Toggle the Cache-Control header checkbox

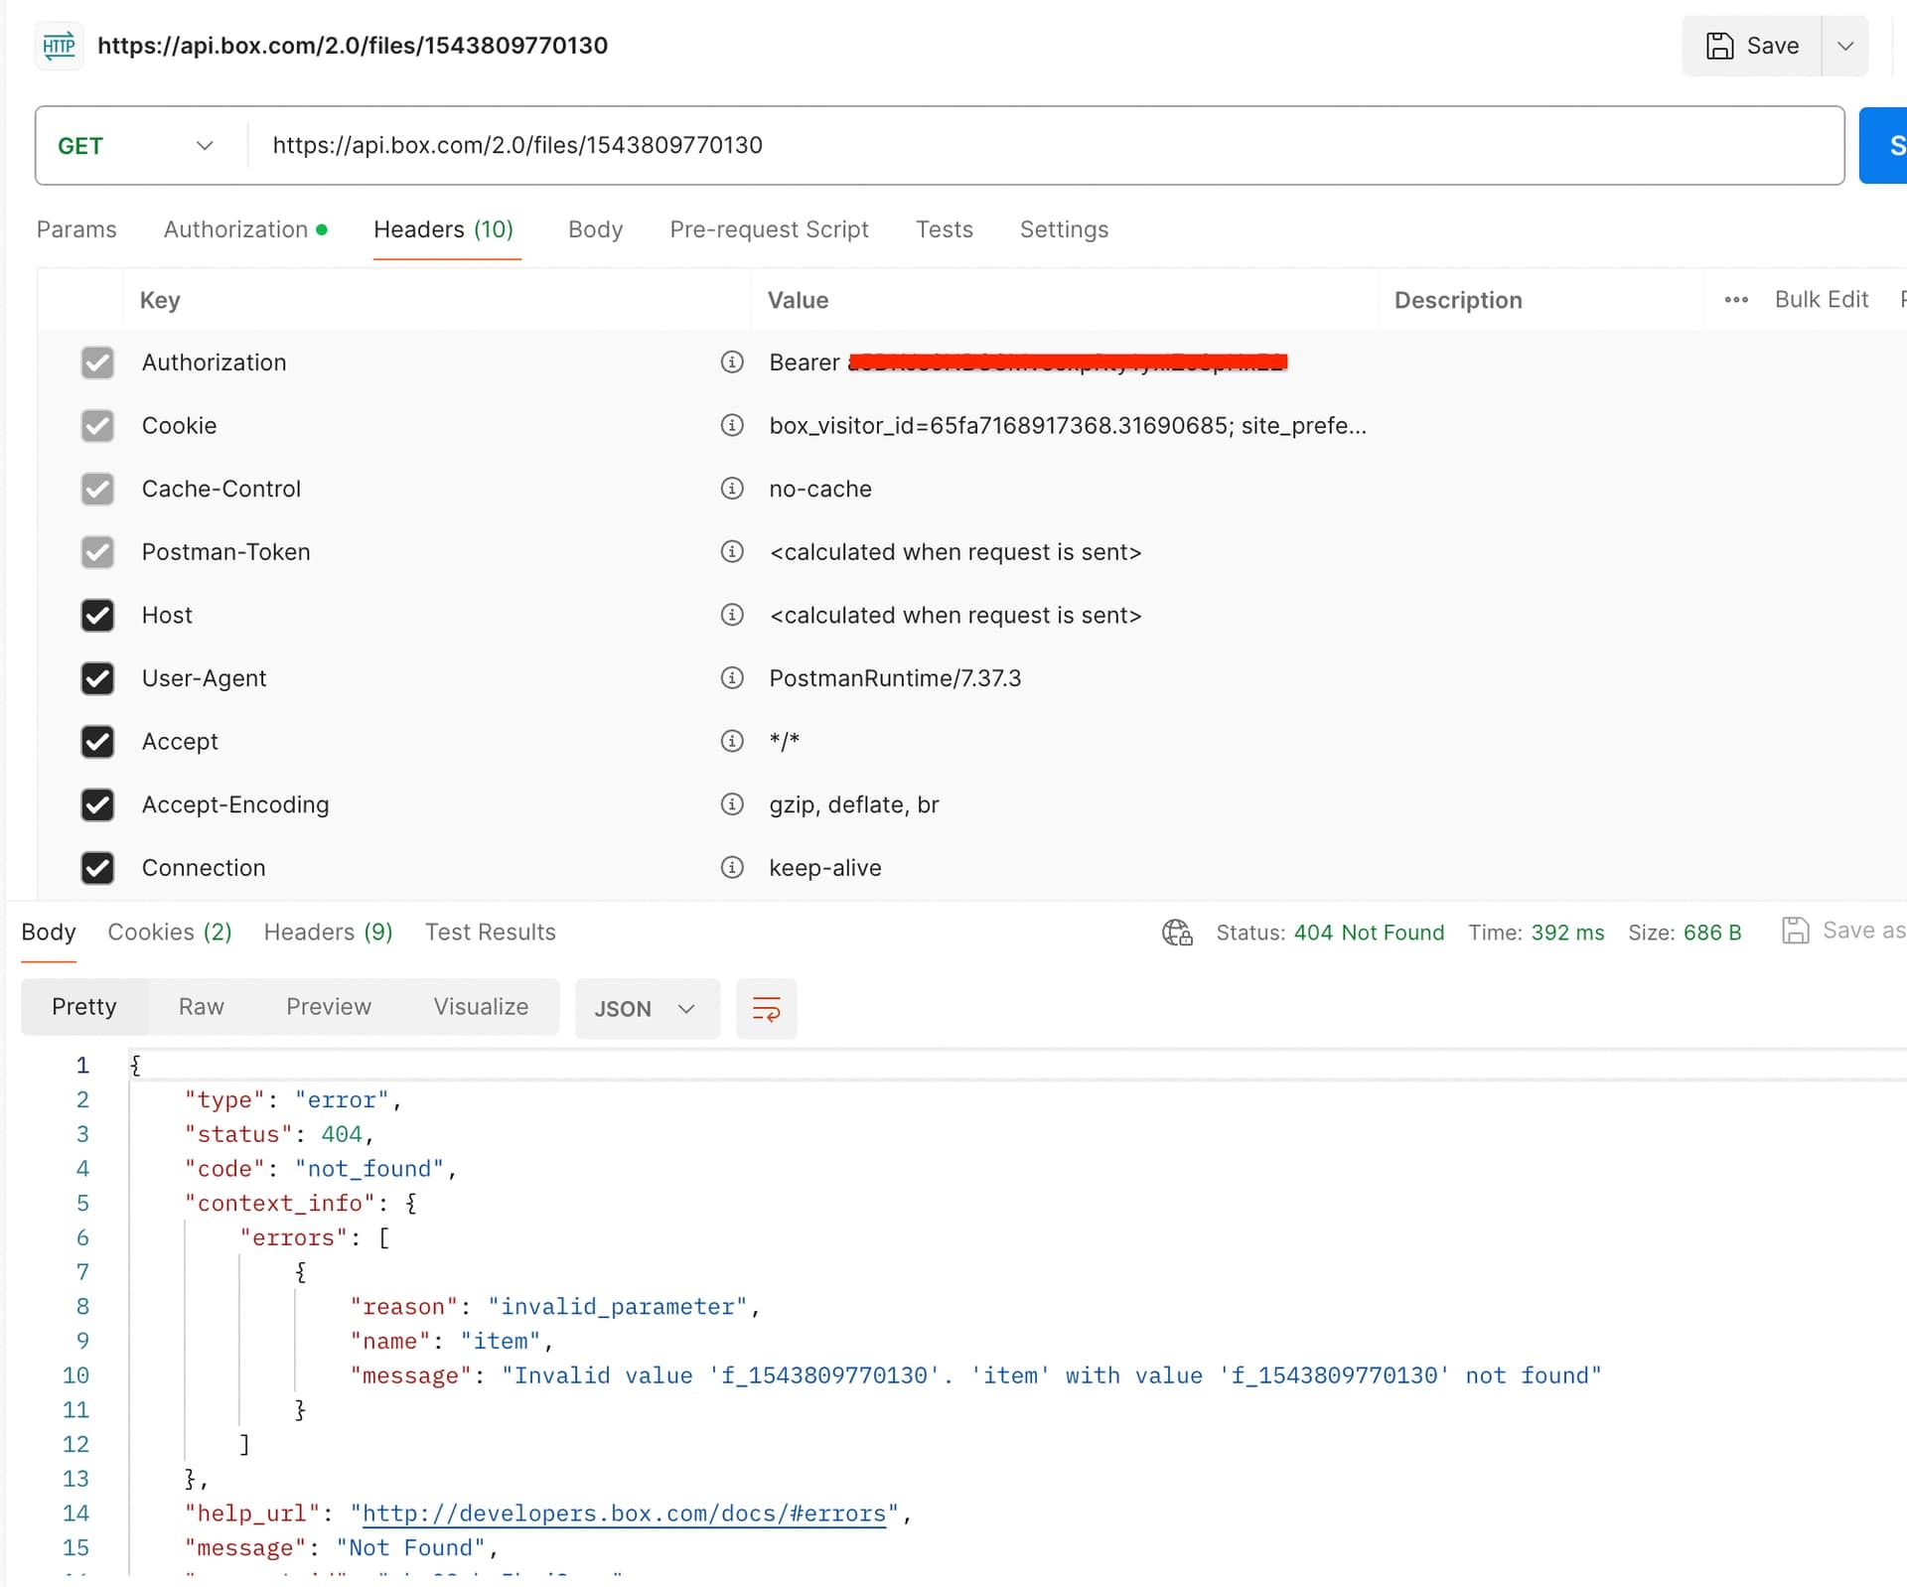pyautogui.click(x=96, y=488)
